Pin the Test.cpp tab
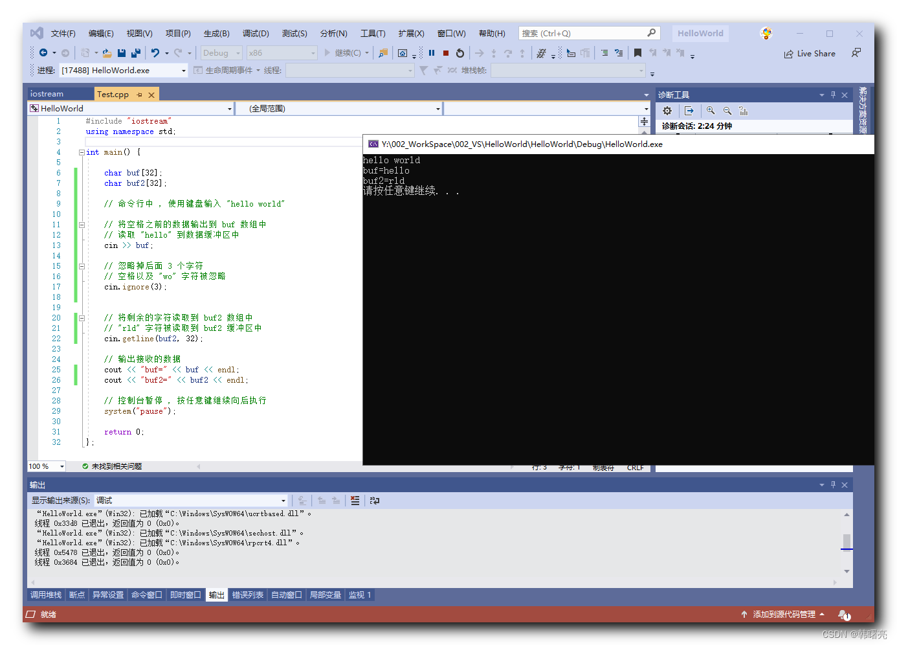 point(140,95)
